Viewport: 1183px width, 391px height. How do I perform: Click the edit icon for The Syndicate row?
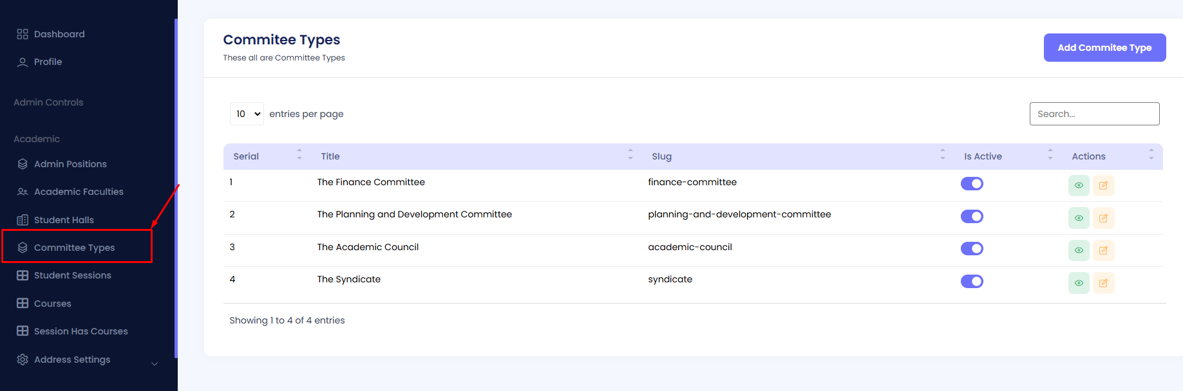click(x=1103, y=283)
